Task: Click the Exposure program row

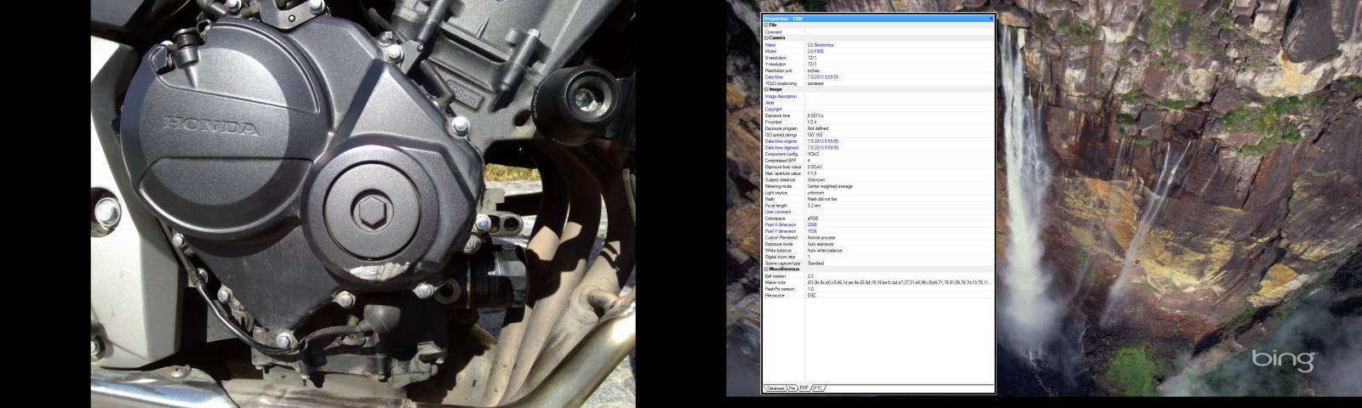Action: click(878, 128)
